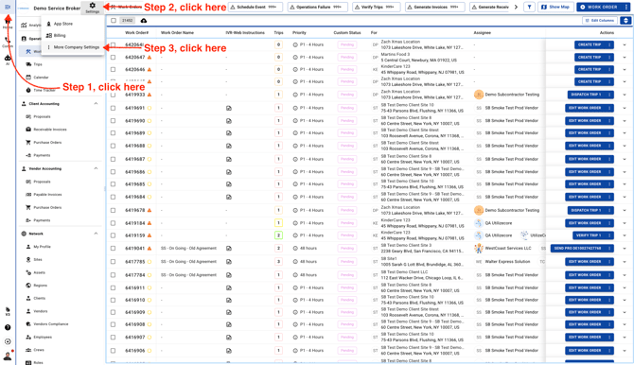Select the checkbox for work order 6419678

coord(114,211)
